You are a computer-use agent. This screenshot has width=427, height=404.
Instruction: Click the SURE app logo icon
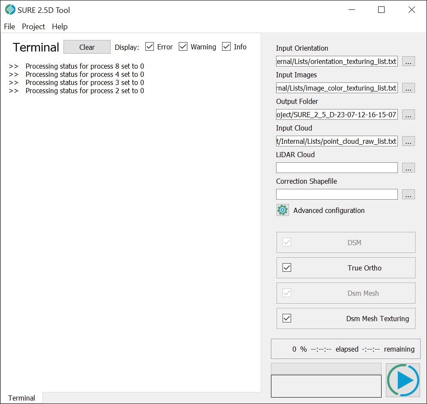coord(10,10)
